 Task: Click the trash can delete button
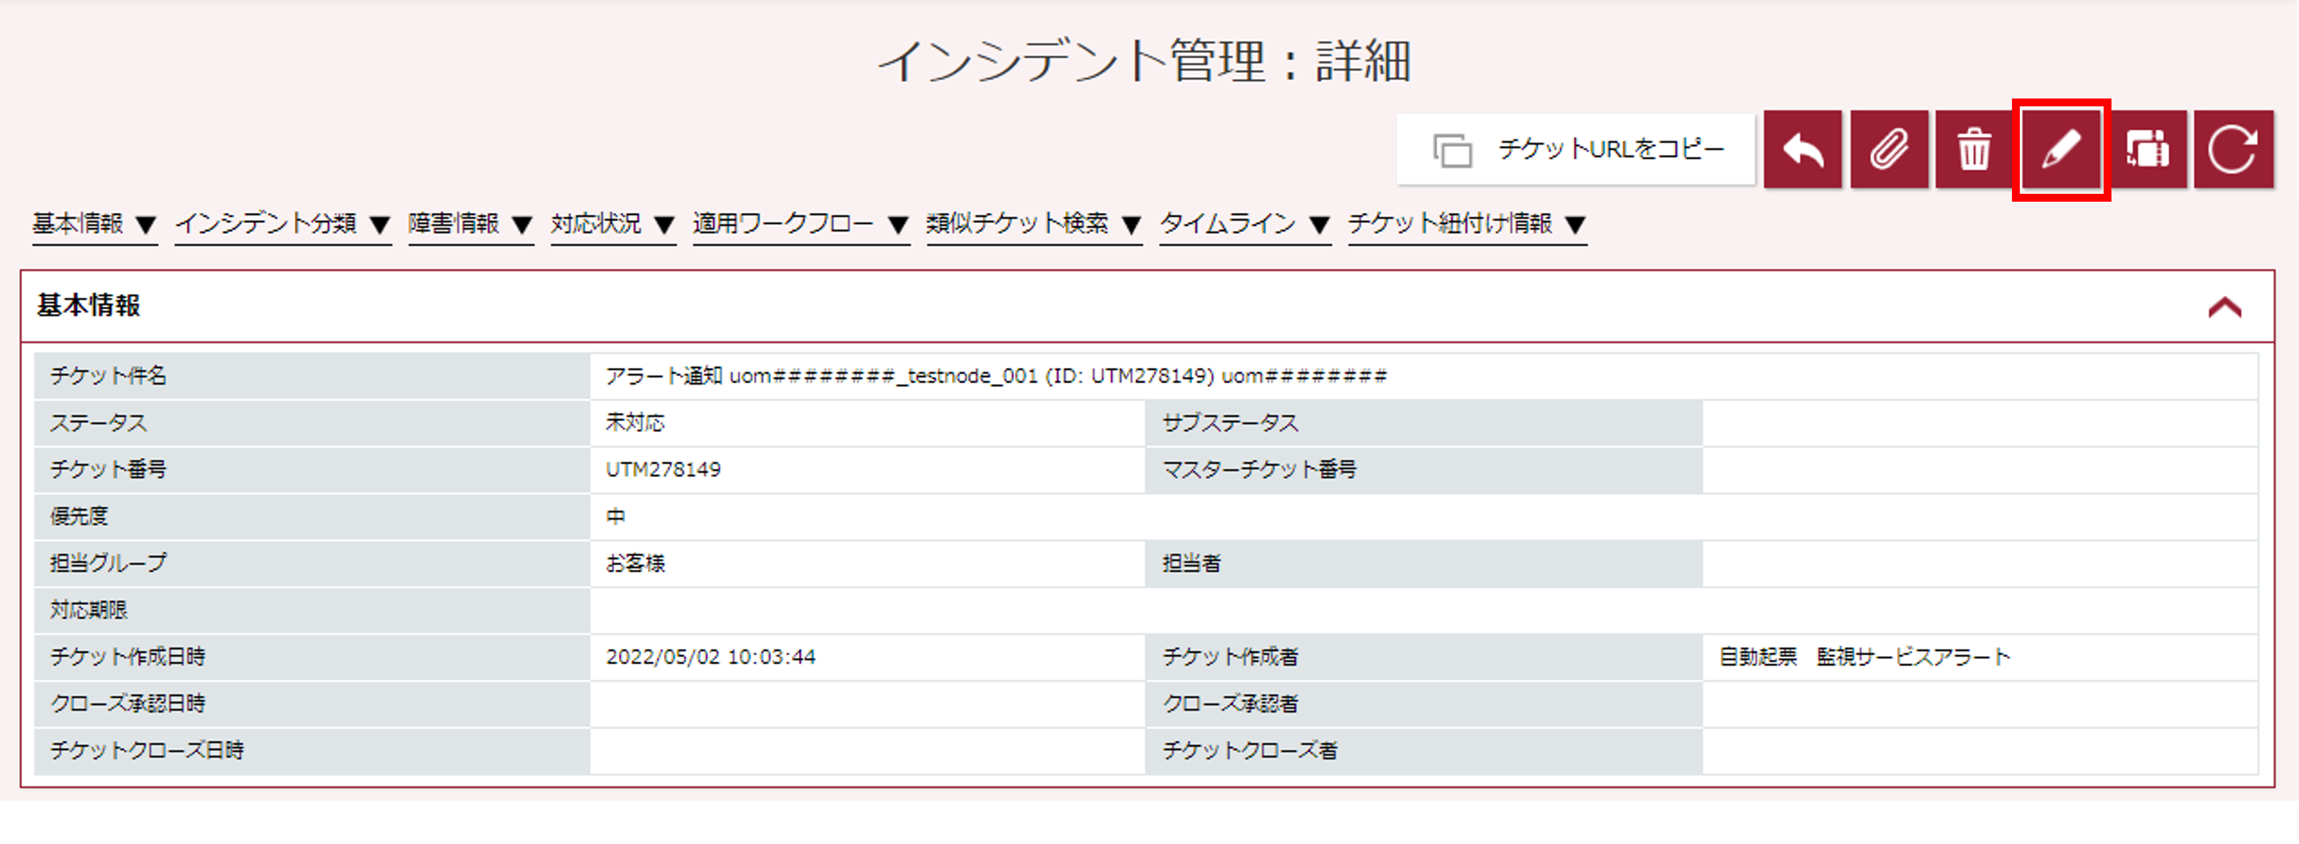pyautogui.click(x=1974, y=149)
